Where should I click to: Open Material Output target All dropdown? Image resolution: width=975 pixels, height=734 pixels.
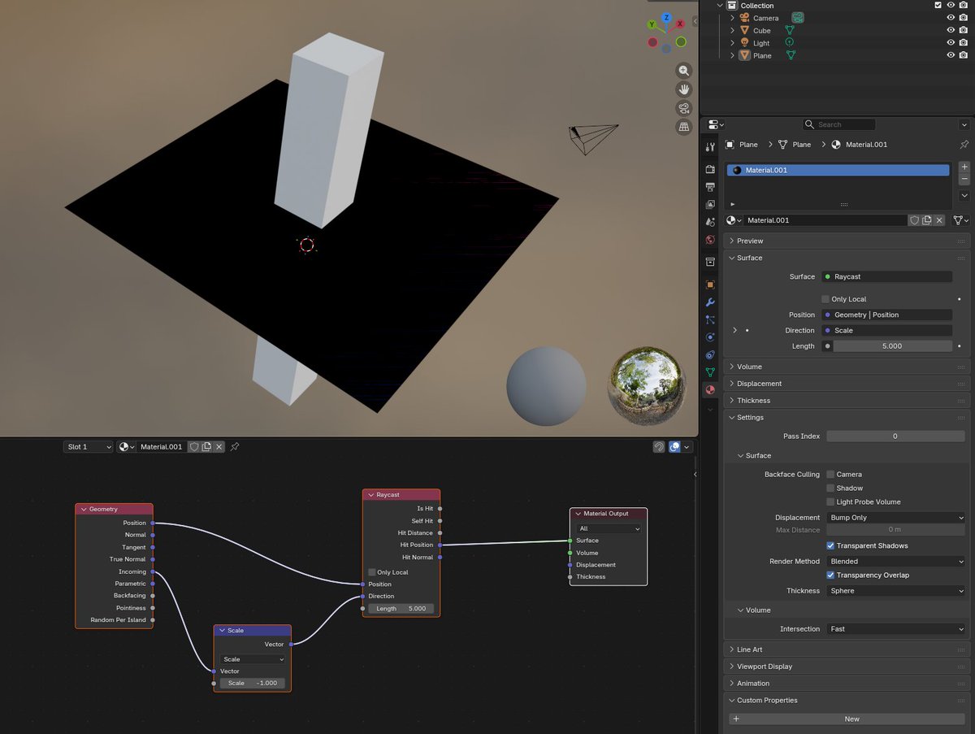pos(609,528)
